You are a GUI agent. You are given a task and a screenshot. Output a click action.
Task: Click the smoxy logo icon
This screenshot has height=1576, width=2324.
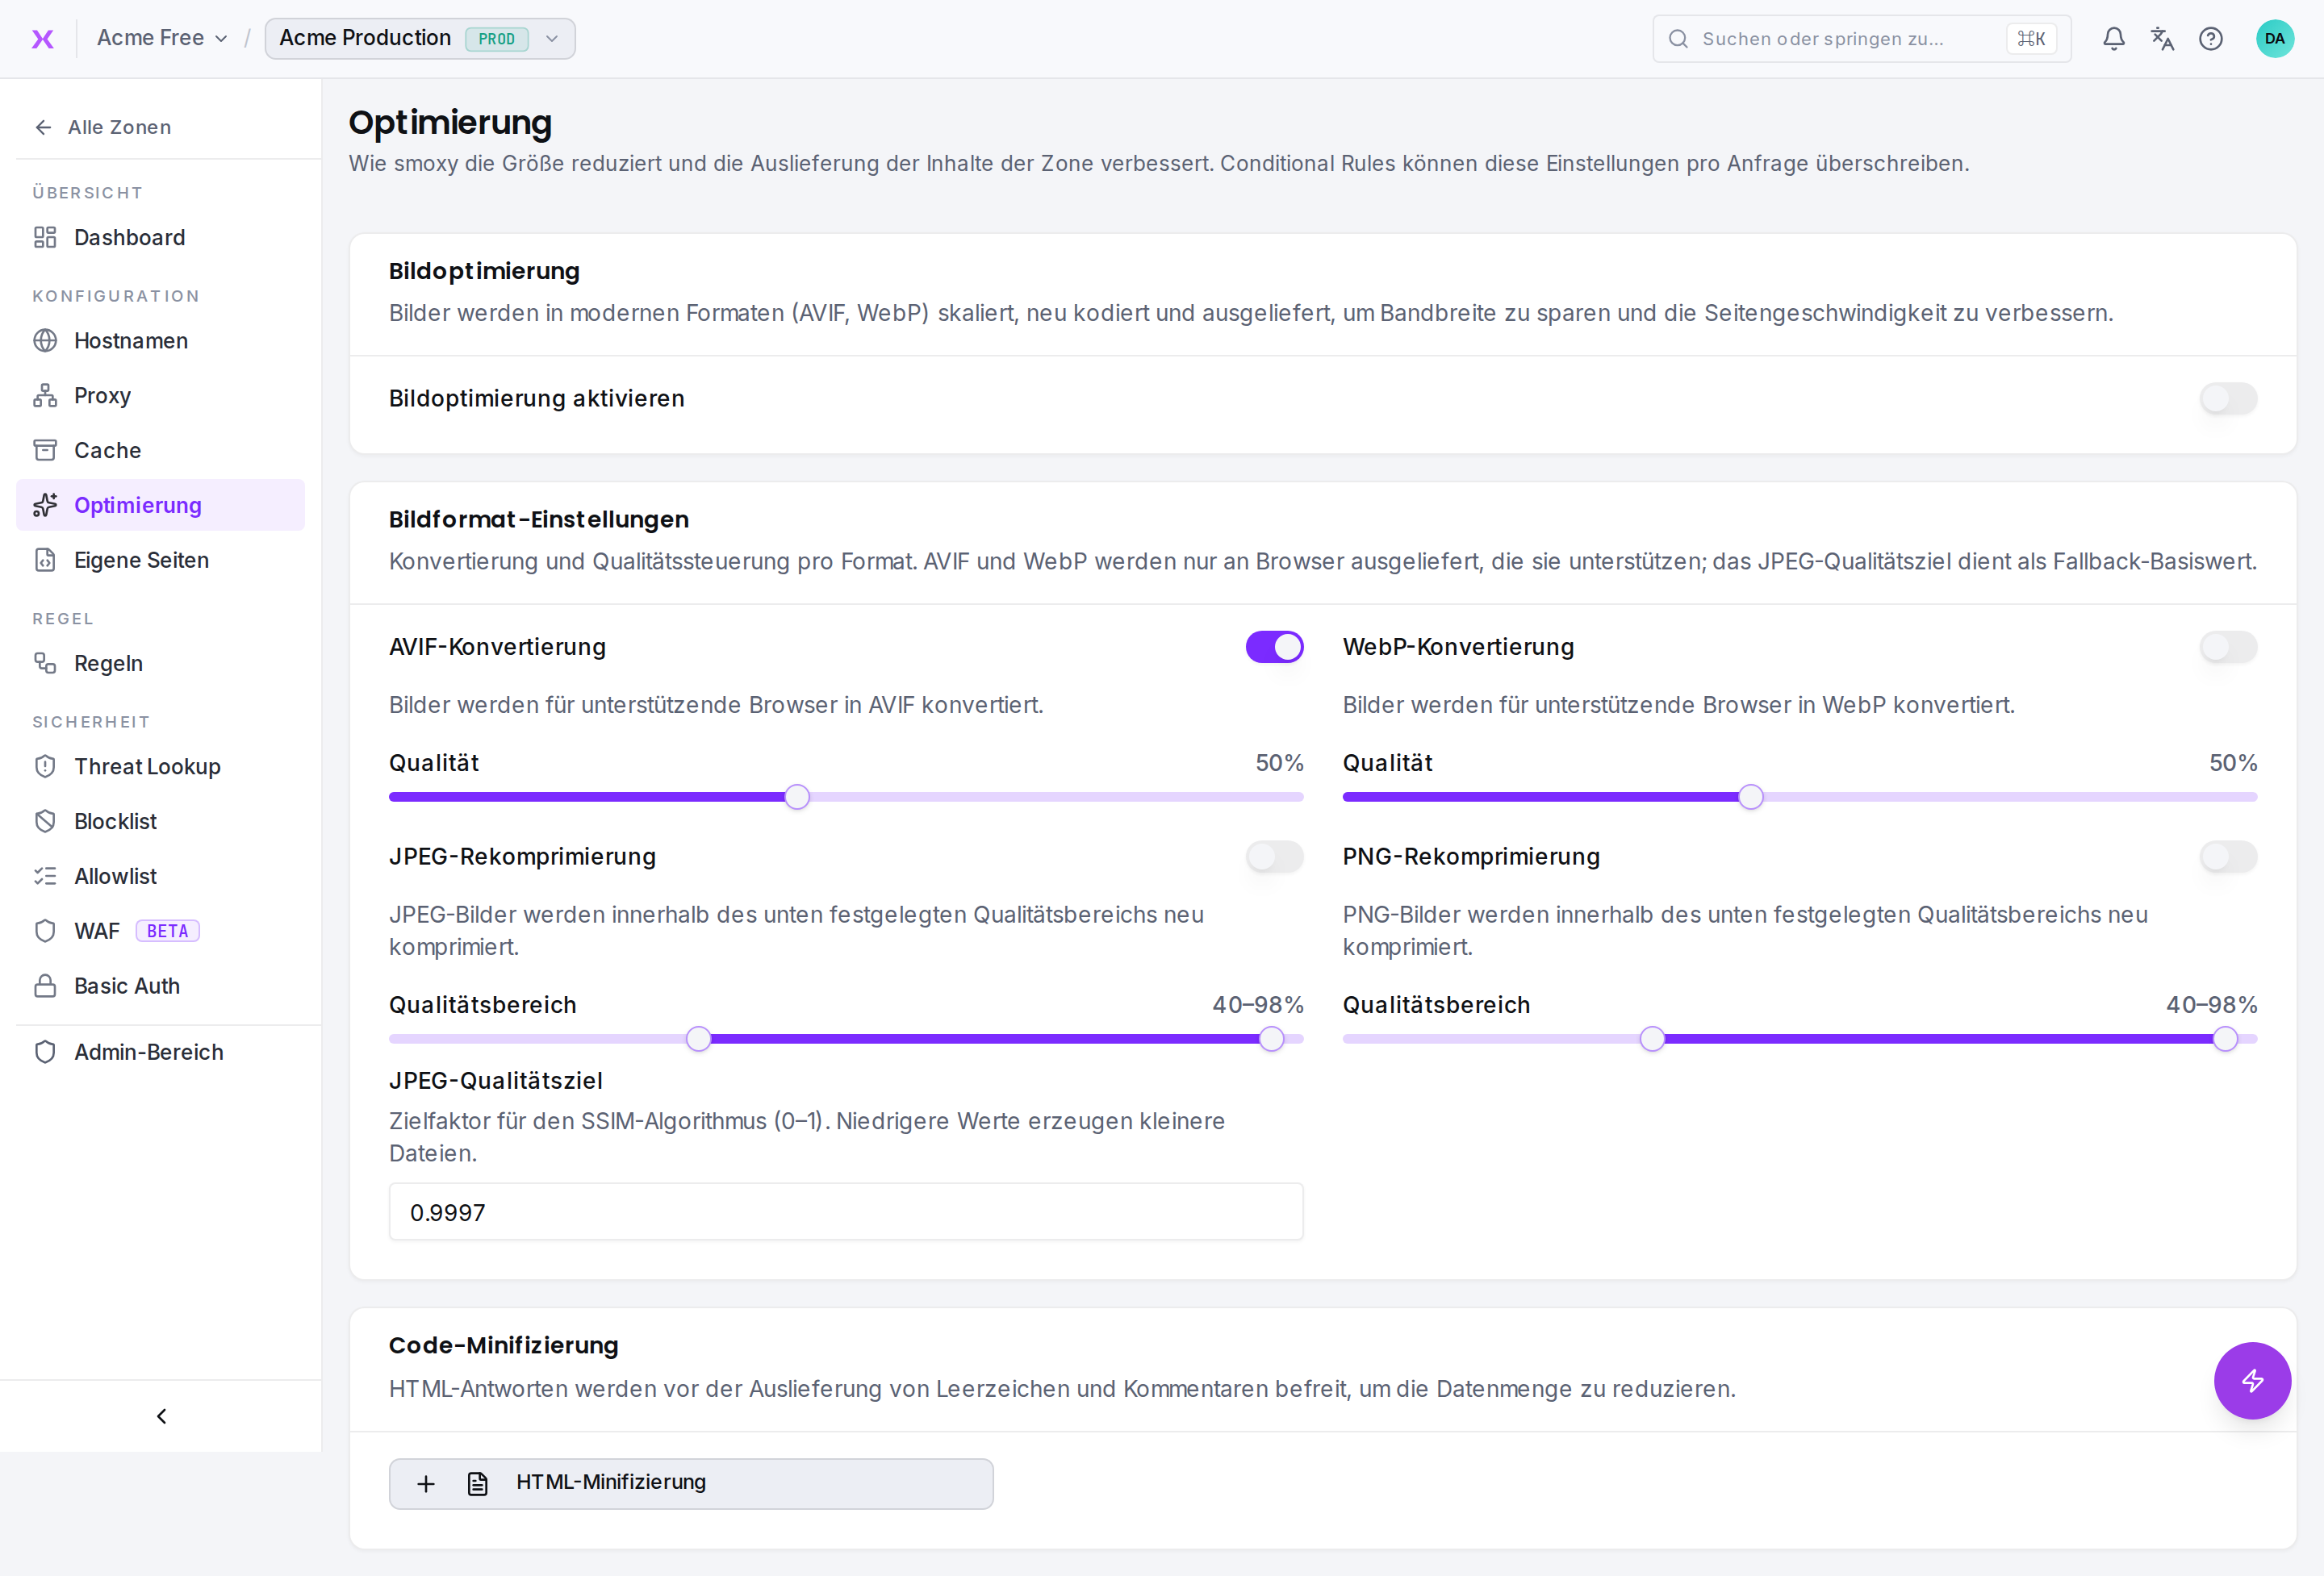click(42, 38)
